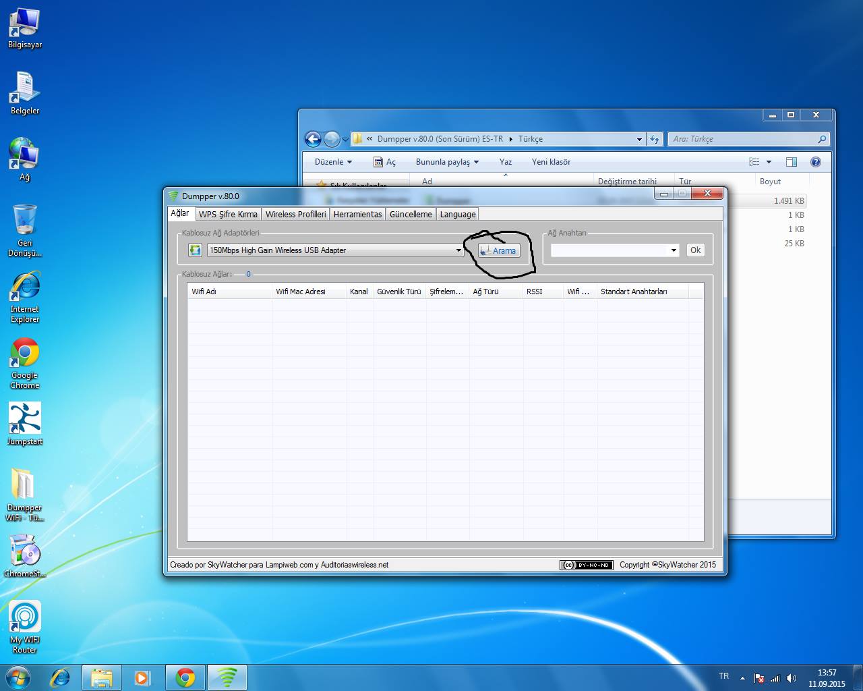Viewport: 863px width, 691px height.
Task: Sort by the Wifi Mac Adresi column
Action: pyautogui.click(x=309, y=292)
